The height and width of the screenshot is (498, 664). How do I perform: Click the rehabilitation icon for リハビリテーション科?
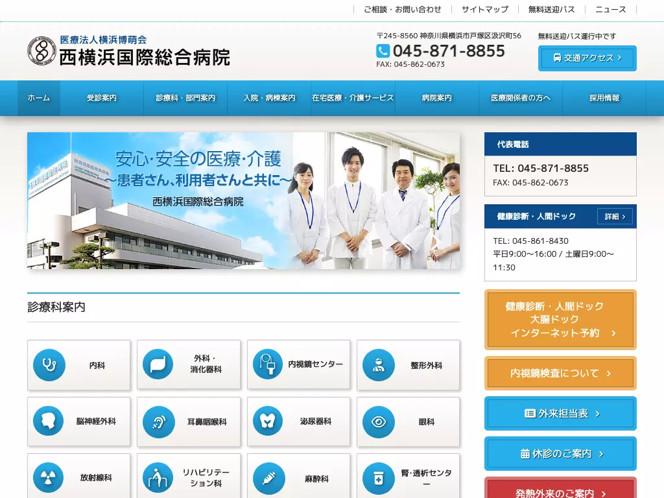tap(158, 478)
